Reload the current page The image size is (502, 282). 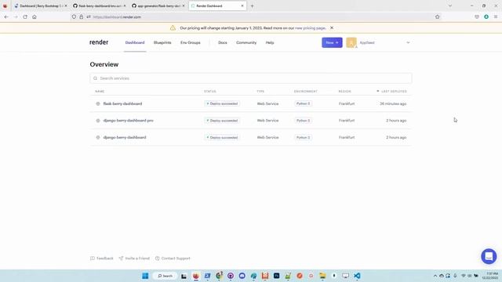25,17
